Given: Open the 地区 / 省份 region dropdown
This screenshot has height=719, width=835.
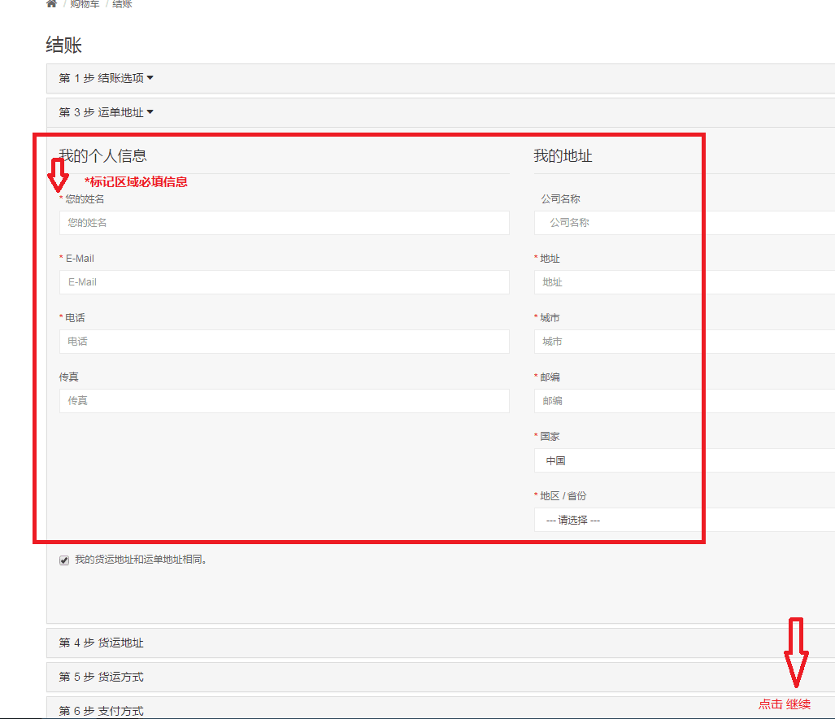Looking at the screenshot, I should 683,520.
